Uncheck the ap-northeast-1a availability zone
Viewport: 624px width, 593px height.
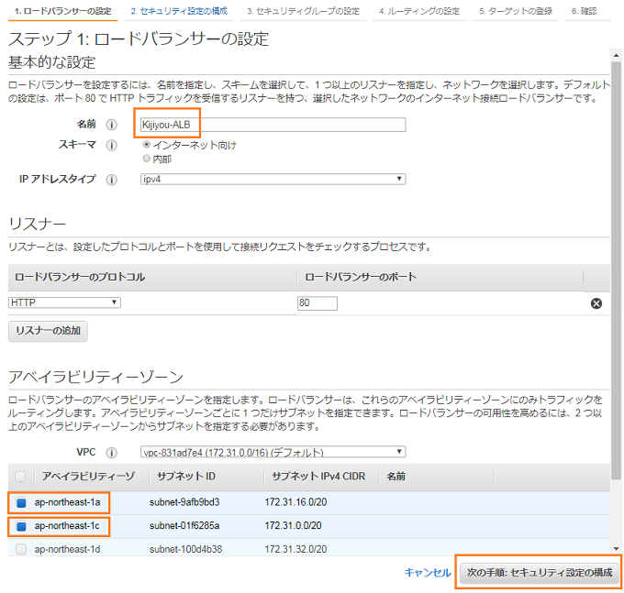click(21, 503)
